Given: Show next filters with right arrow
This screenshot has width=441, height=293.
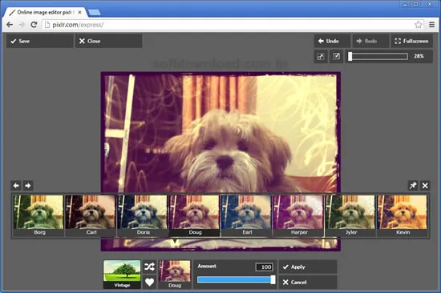Looking at the screenshot, I should 28,186.
